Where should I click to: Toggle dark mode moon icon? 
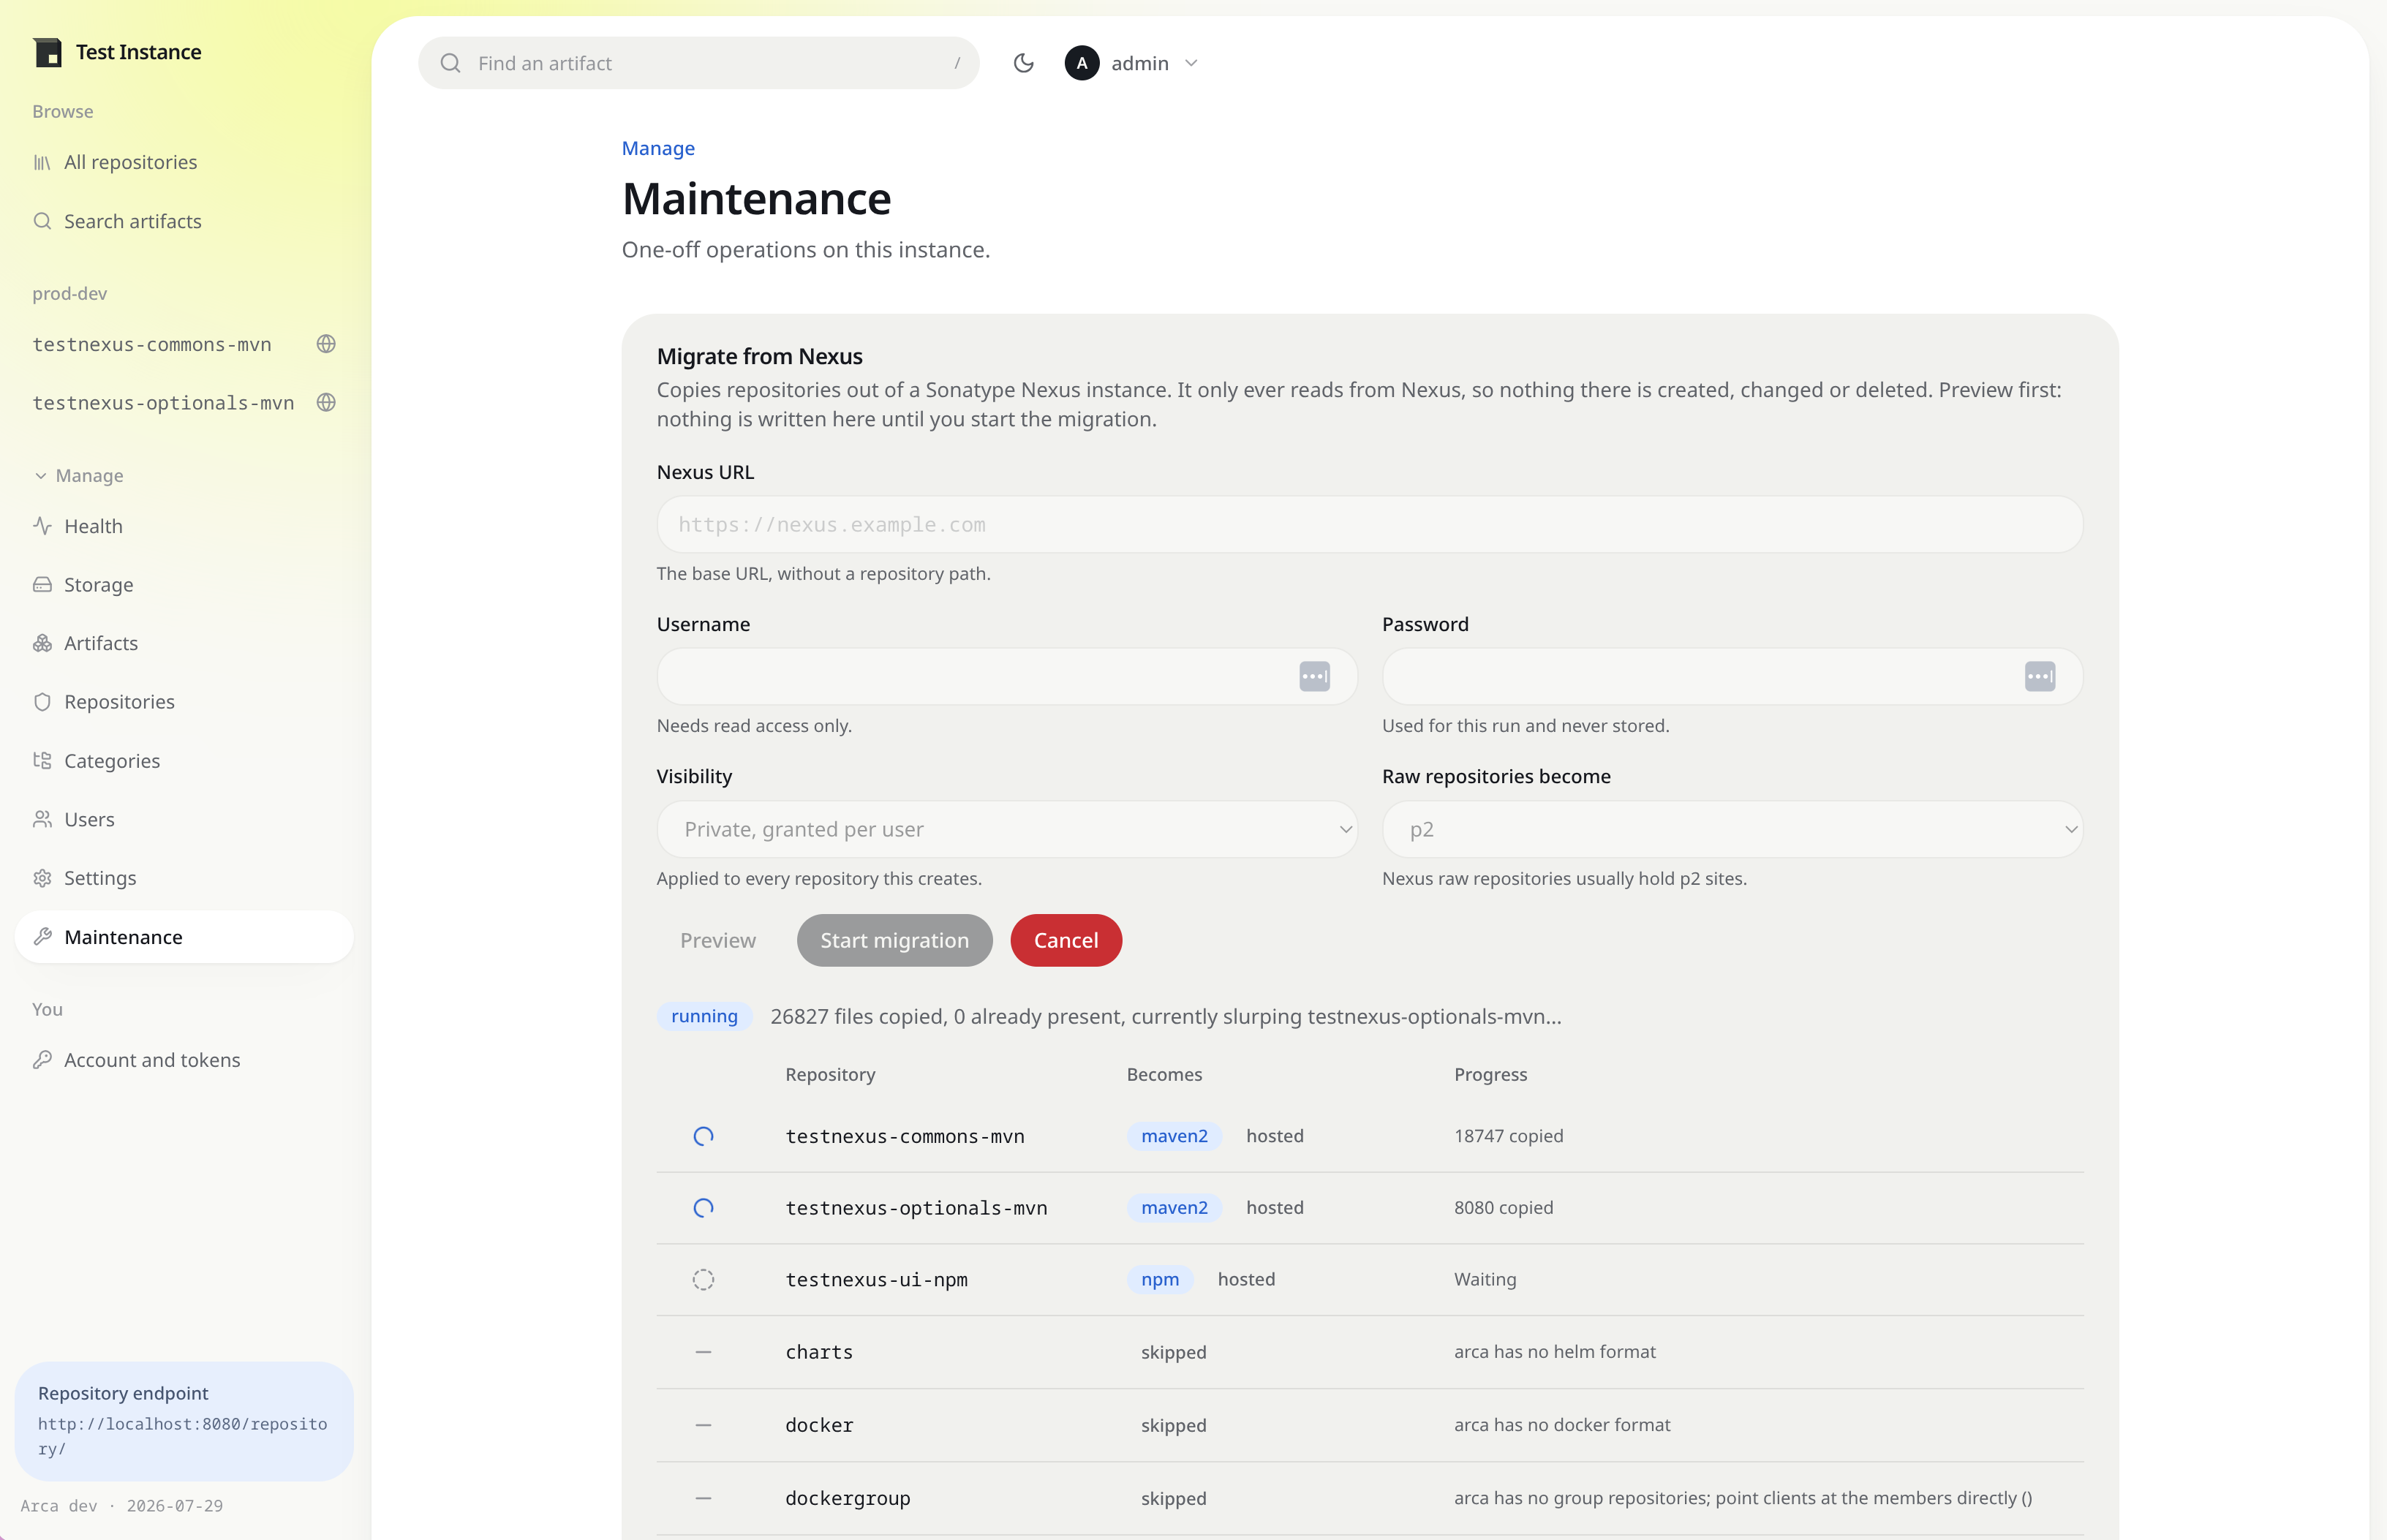pos(1023,63)
